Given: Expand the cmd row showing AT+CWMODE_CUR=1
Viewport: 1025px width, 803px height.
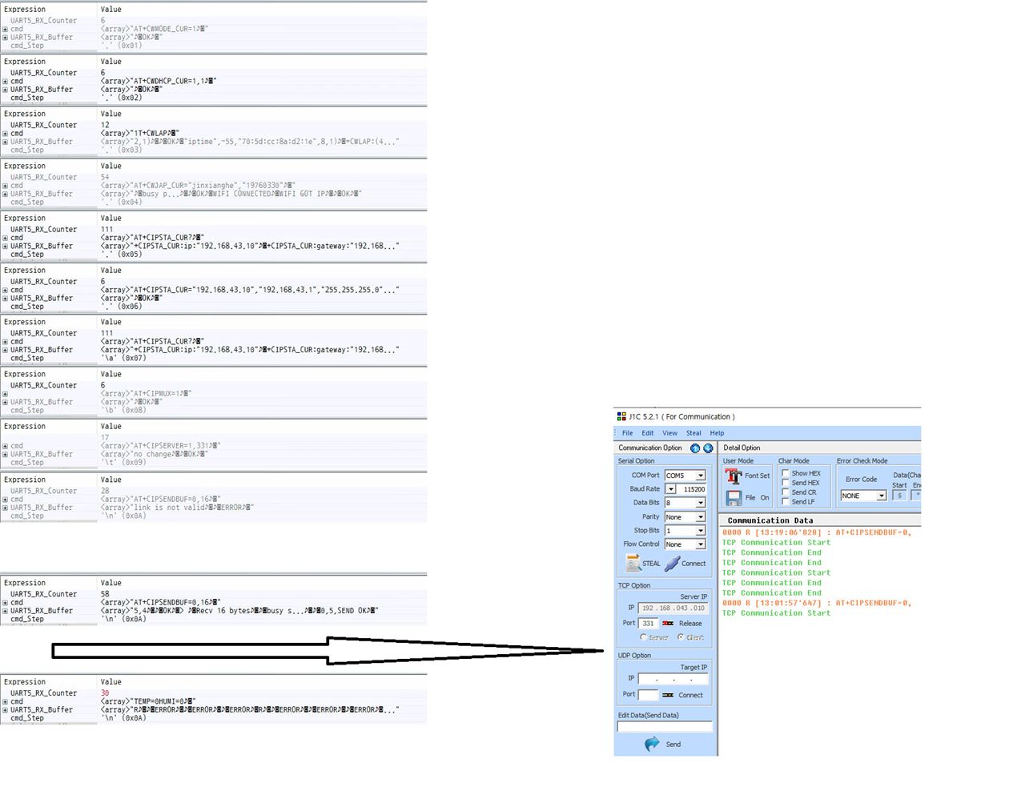Looking at the screenshot, I should pos(5,29).
